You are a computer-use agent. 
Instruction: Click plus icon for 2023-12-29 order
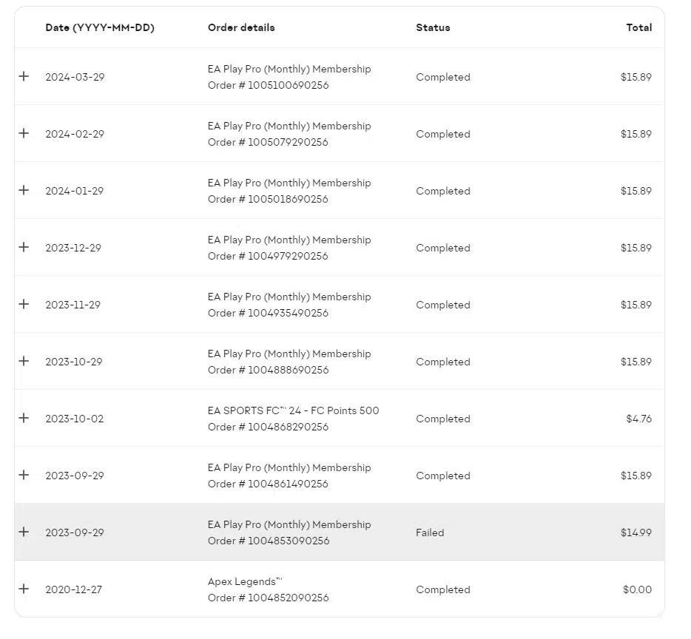pyautogui.click(x=24, y=247)
